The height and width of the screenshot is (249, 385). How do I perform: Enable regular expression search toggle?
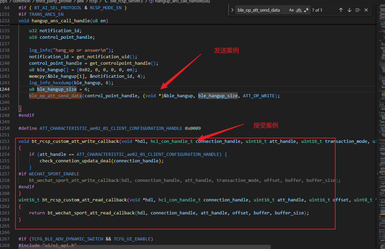point(306,10)
